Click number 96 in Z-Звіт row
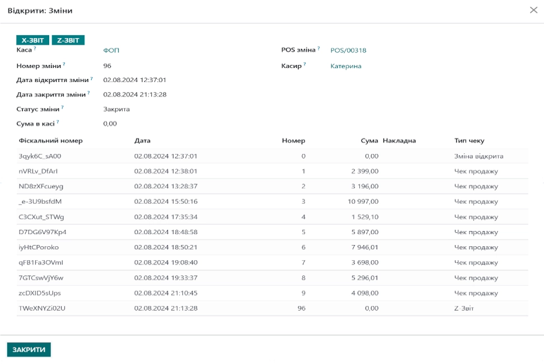Image resolution: width=544 pixels, height=364 pixels. [x=302, y=308]
